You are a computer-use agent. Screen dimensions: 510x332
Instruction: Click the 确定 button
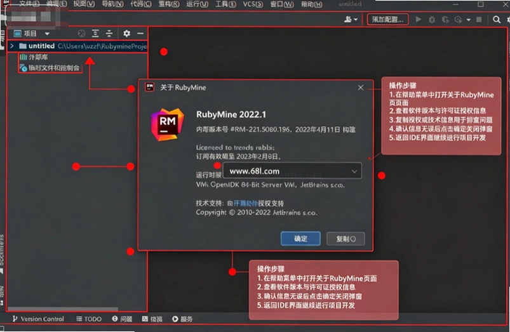(x=300, y=239)
